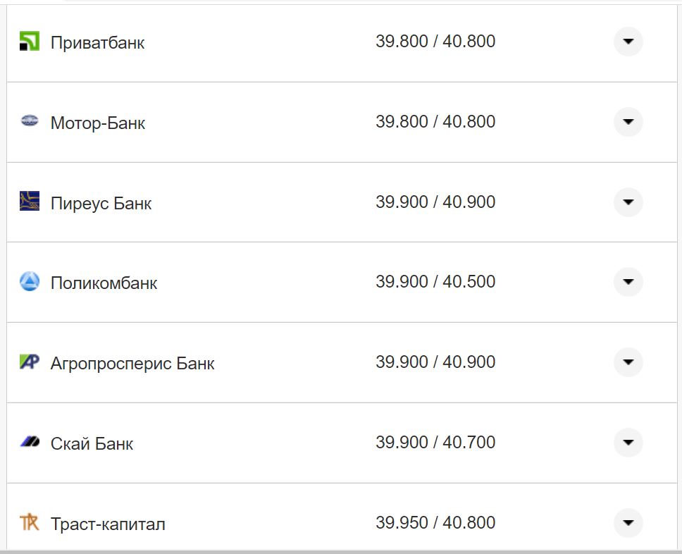Viewport: 682px width, 554px height.
Task: Expand the Приватбанк row details
Action: tap(628, 42)
